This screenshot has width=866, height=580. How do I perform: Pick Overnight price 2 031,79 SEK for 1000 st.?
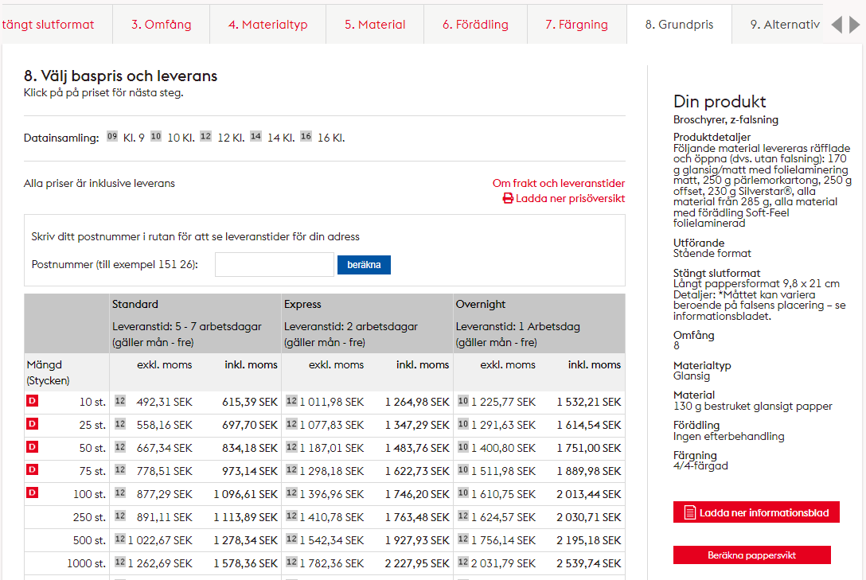point(503,563)
